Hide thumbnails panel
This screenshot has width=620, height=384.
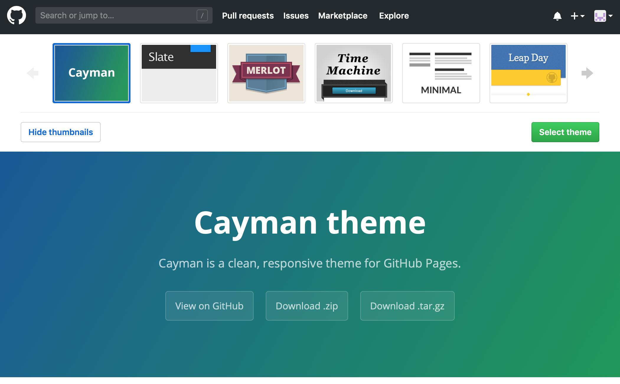[x=61, y=132]
